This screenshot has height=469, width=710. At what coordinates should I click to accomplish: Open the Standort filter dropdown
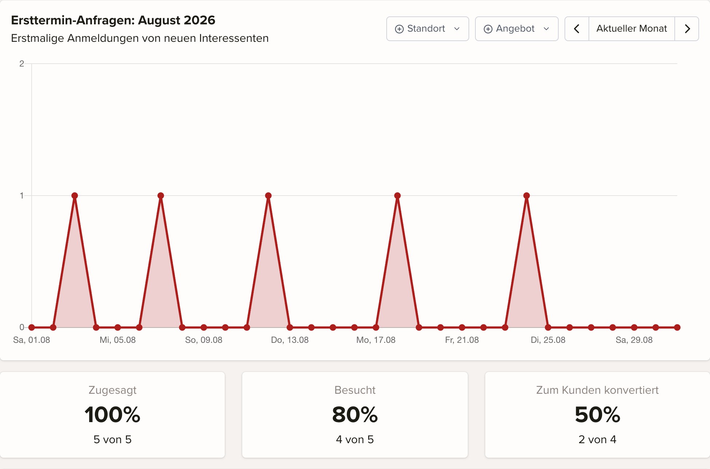pyautogui.click(x=427, y=29)
